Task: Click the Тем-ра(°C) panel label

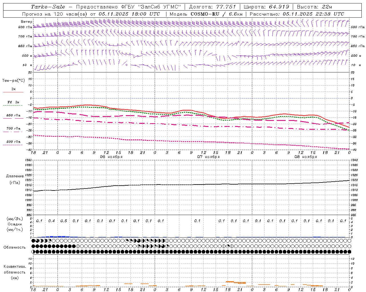Action: pyautogui.click(x=13, y=80)
